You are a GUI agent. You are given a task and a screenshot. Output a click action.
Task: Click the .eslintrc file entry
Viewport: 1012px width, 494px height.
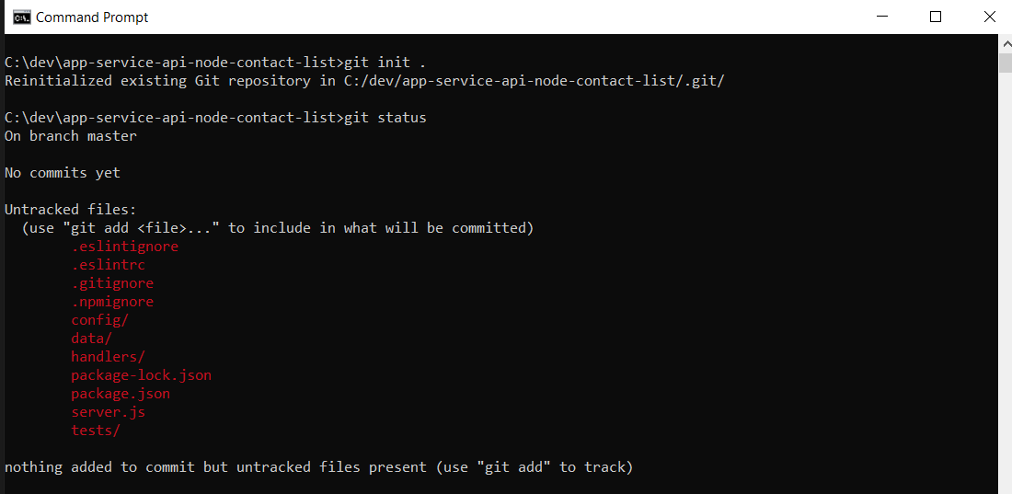pyautogui.click(x=108, y=265)
